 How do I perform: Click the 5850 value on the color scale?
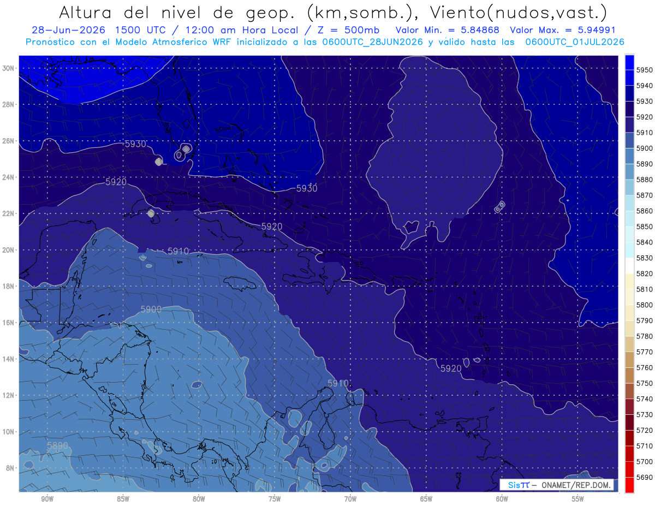(645, 227)
